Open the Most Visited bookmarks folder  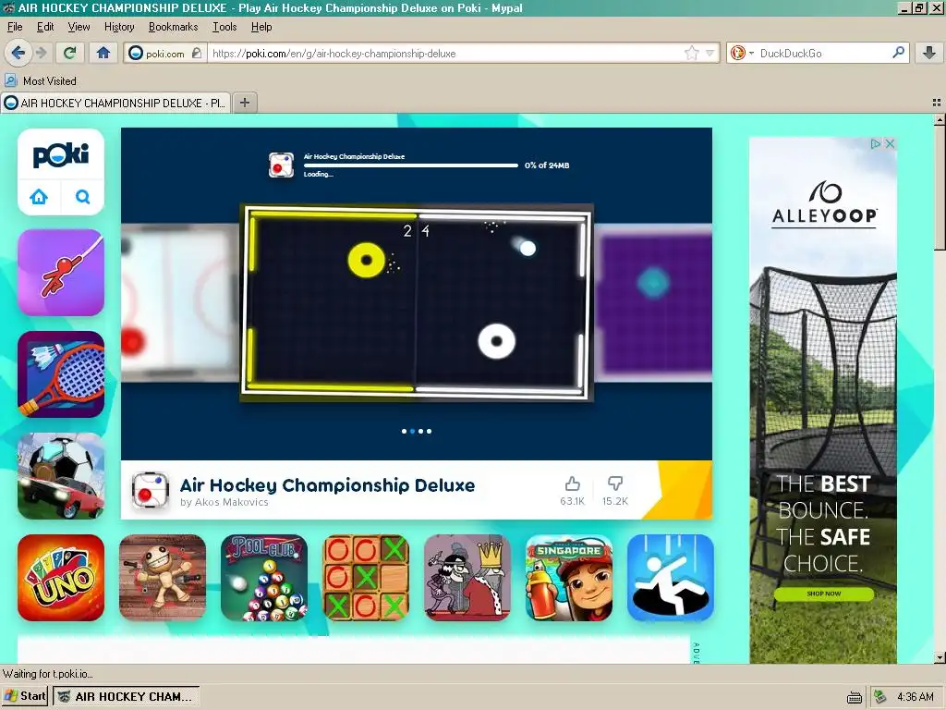pyautogui.click(x=41, y=81)
